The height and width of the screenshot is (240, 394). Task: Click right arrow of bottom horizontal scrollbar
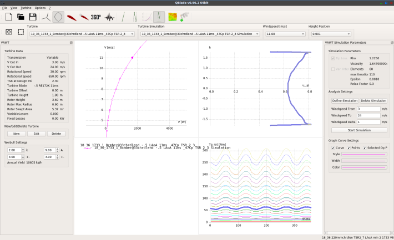[x=392, y=233]
